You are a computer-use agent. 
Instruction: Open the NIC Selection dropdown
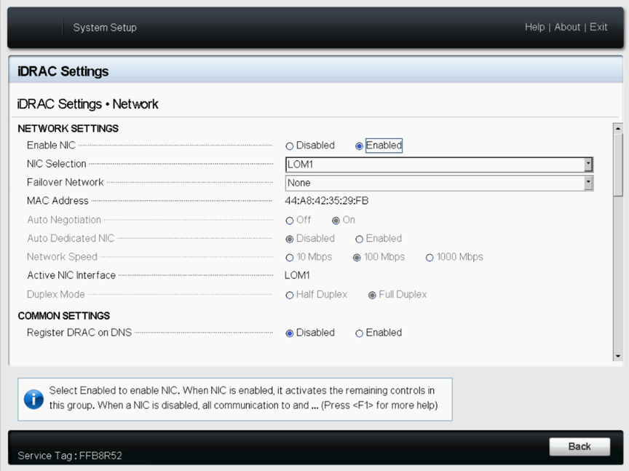pyautogui.click(x=588, y=165)
